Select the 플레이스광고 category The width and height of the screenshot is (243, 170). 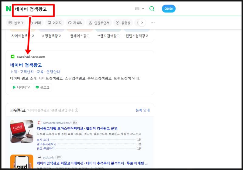tap(80, 36)
